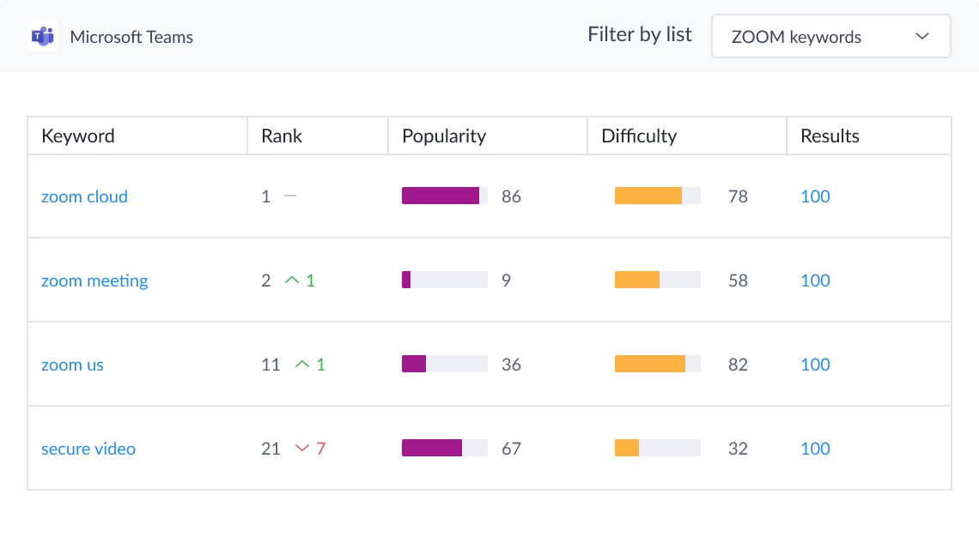
Task: Click zoom us orange difficulty bar
Action: coord(650,364)
